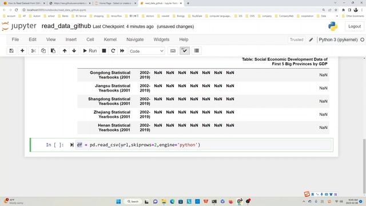366x206 pixels.
Task: Switch to the Home Page browser tab
Action: coord(116,3)
